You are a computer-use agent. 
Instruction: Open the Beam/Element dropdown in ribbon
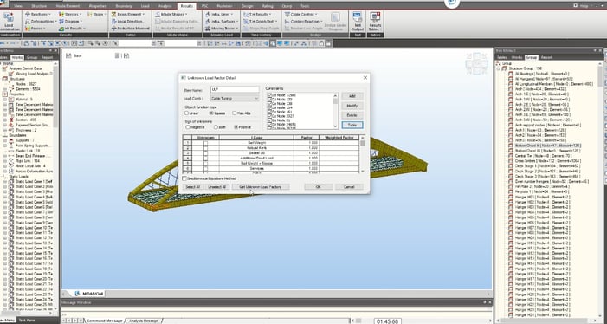click(x=128, y=14)
